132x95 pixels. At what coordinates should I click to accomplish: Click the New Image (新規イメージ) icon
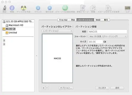[83, 8]
